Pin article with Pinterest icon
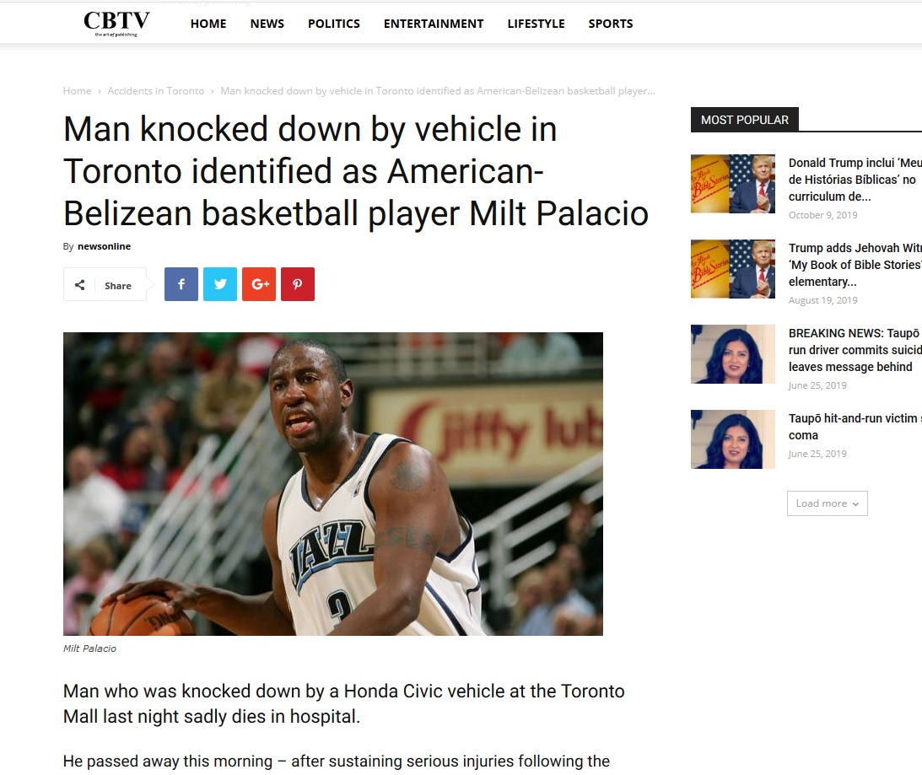 [x=298, y=284]
